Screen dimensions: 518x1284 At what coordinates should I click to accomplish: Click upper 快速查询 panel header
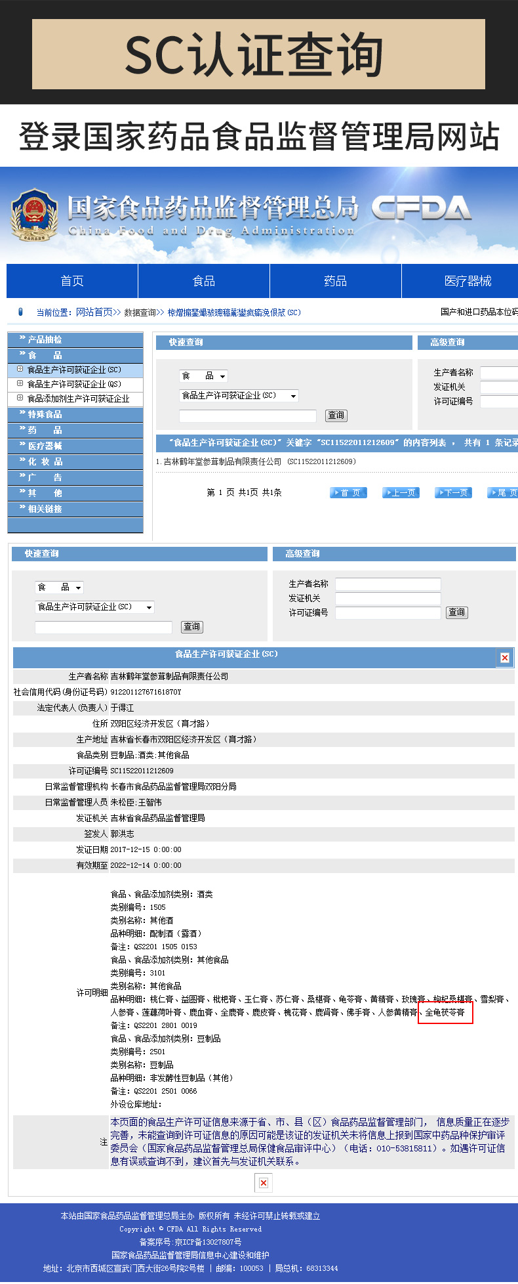(283, 343)
